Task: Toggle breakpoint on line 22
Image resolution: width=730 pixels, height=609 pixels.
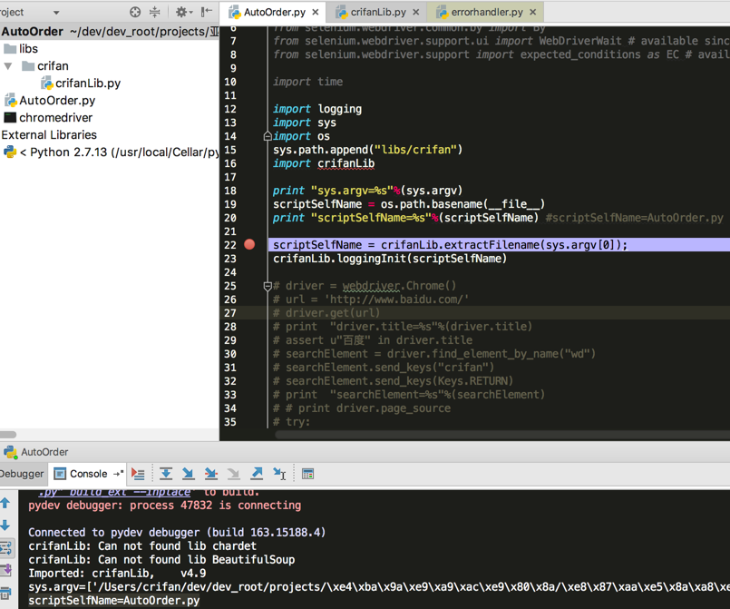Action: pos(249,245)
